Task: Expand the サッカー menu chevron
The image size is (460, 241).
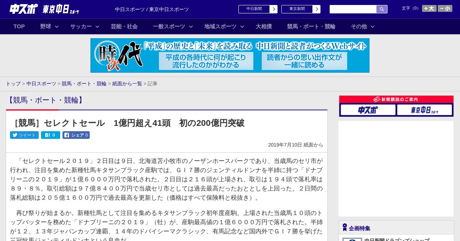Action: 97,26
